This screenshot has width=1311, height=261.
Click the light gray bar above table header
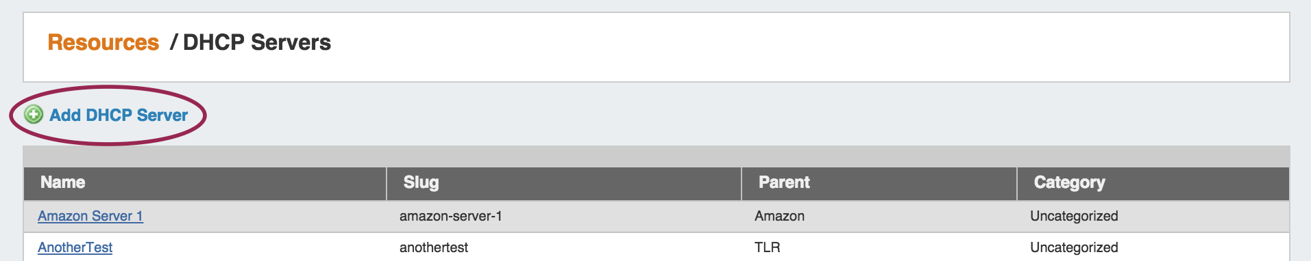pos(657,156)
